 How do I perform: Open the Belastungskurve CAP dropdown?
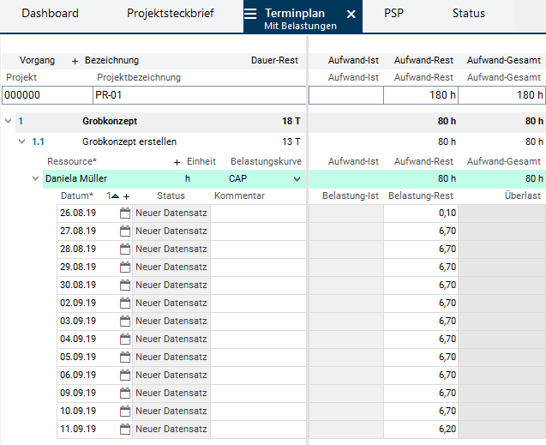297,179
